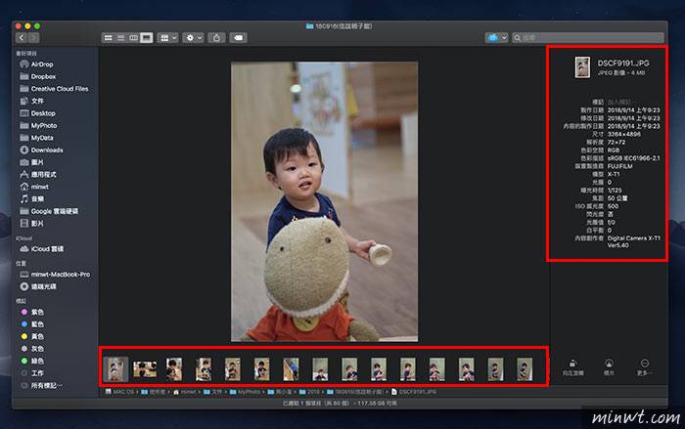The image size is (685, 429).
Task: Click the Edit Tags toolbar icon
Action: [x=239, y=37]
